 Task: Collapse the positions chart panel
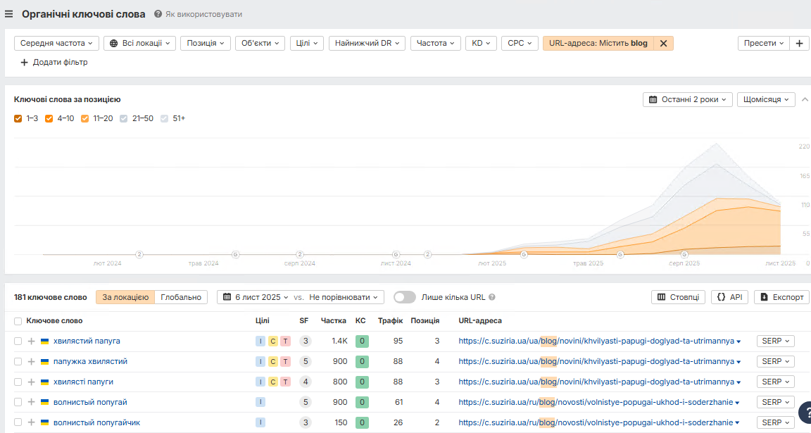click(x=805, y=99)
